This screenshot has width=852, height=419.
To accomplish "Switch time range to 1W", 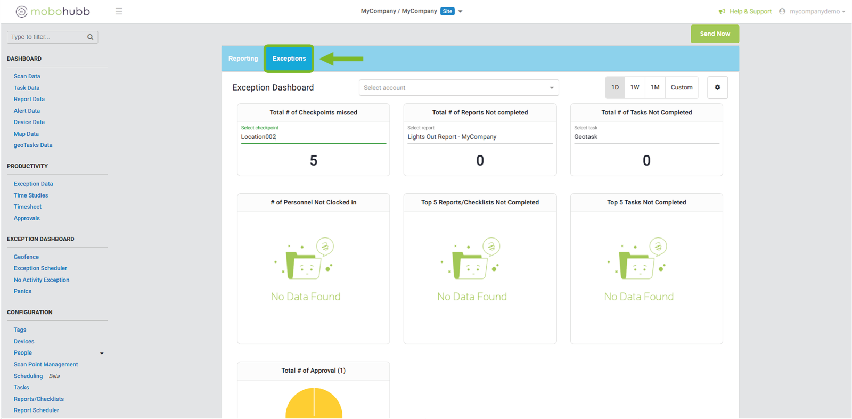I will (635, 87).
